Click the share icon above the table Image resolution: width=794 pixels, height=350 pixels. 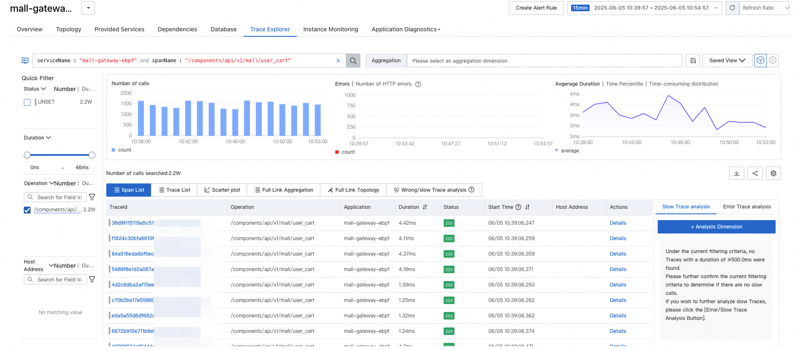pos(755,173)
